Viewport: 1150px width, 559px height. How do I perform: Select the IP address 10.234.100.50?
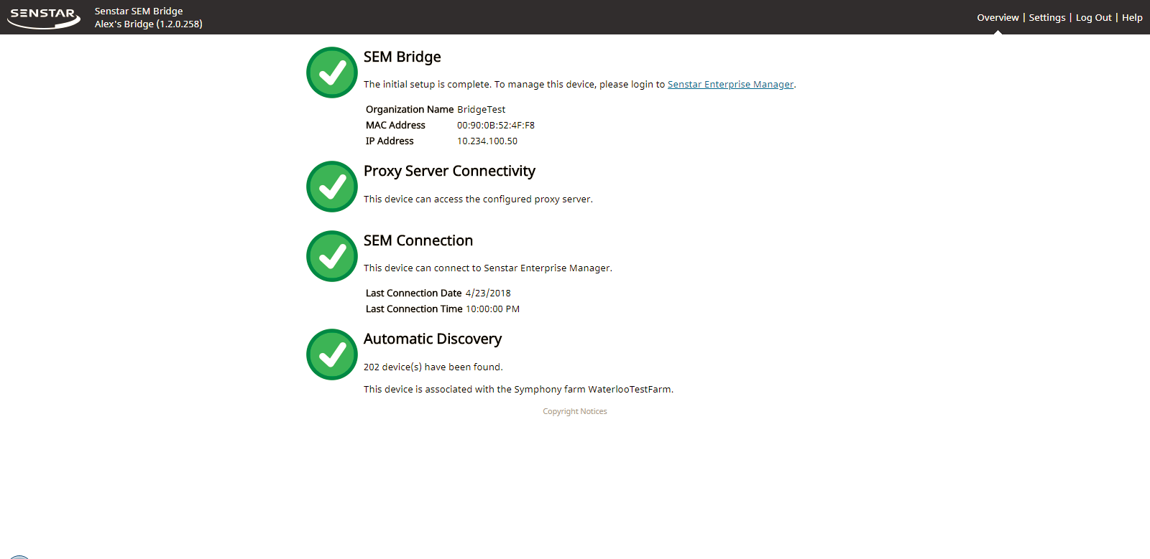click(x=487, y=141)
